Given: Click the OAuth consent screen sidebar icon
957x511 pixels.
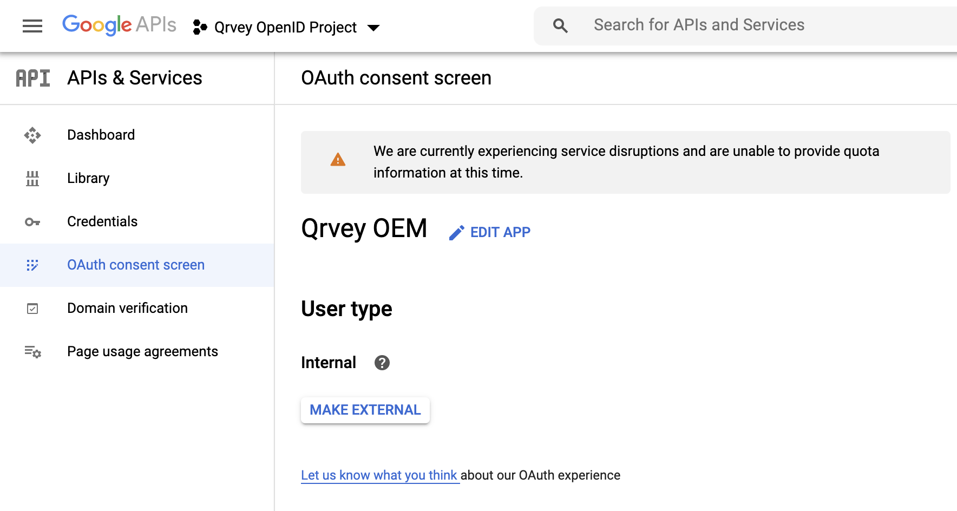Looking at the screenshot, I should 32,265.
